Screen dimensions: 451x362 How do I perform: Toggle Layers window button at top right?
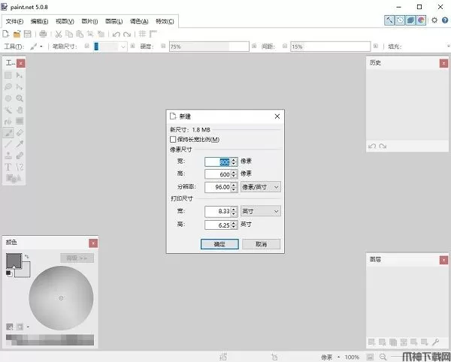[410, 20]
